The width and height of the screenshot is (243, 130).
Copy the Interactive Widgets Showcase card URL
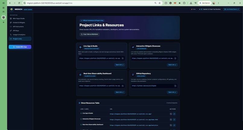(175, 58)
